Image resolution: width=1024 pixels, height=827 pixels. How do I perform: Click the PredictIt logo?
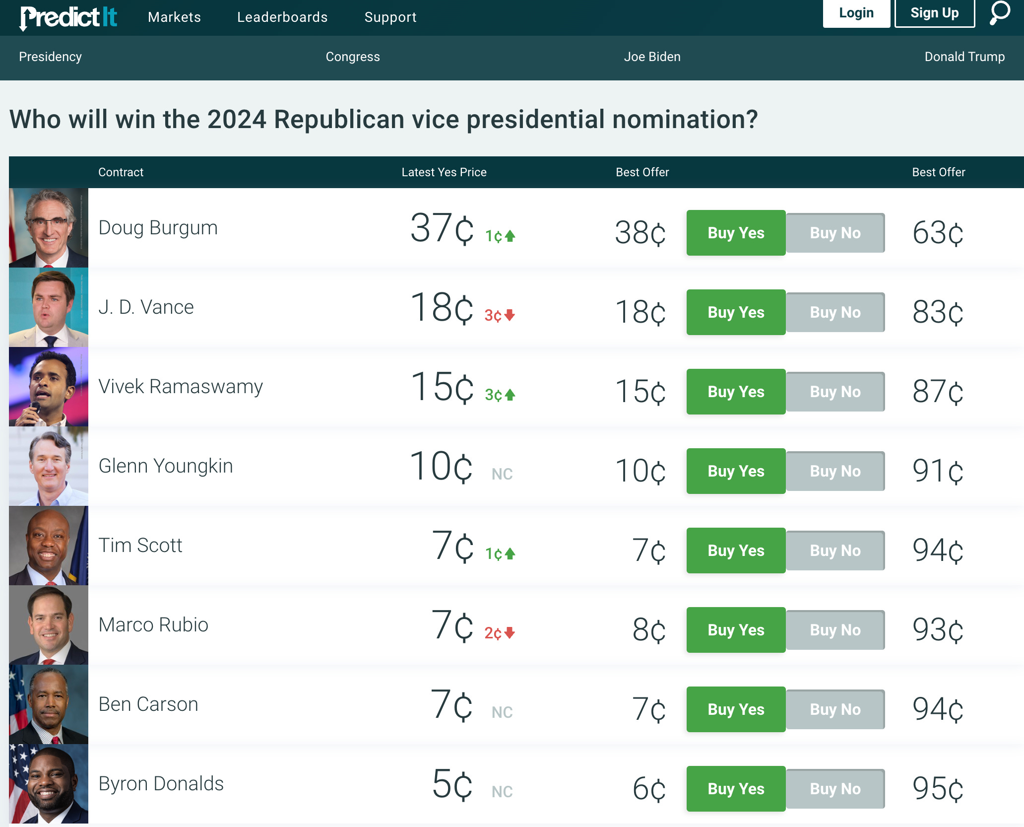(68, 17)
